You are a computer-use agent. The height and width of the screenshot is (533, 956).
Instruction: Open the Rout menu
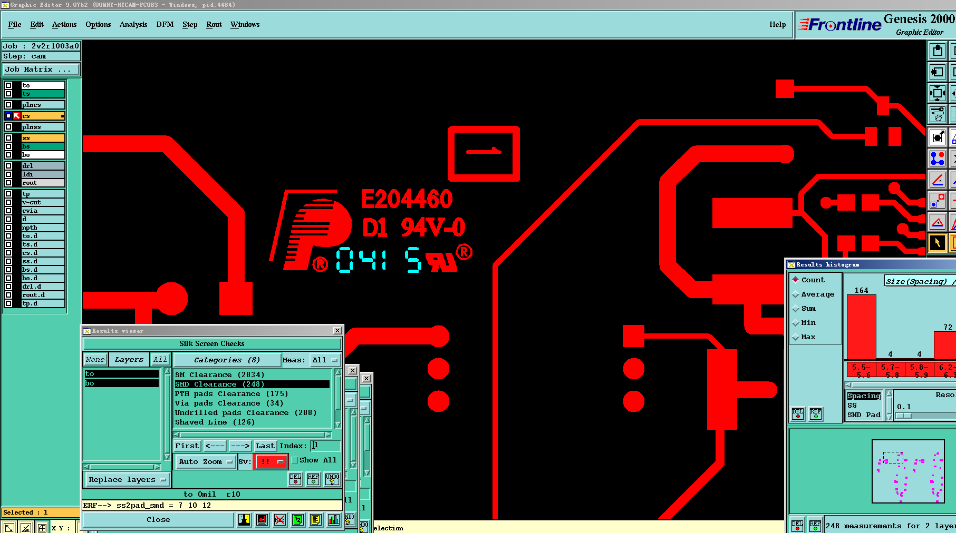click(x=214, y=25)
